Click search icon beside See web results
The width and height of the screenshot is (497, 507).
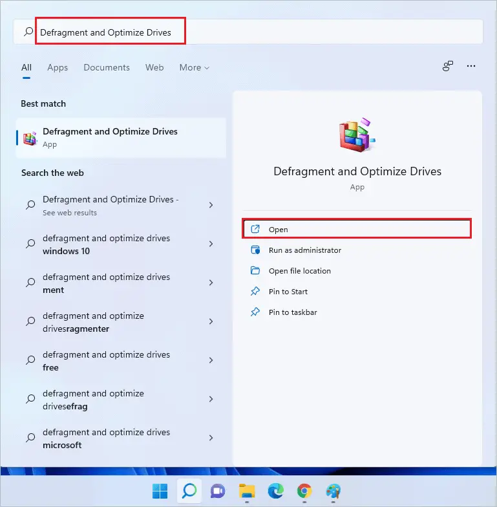[x=30, y=204]
